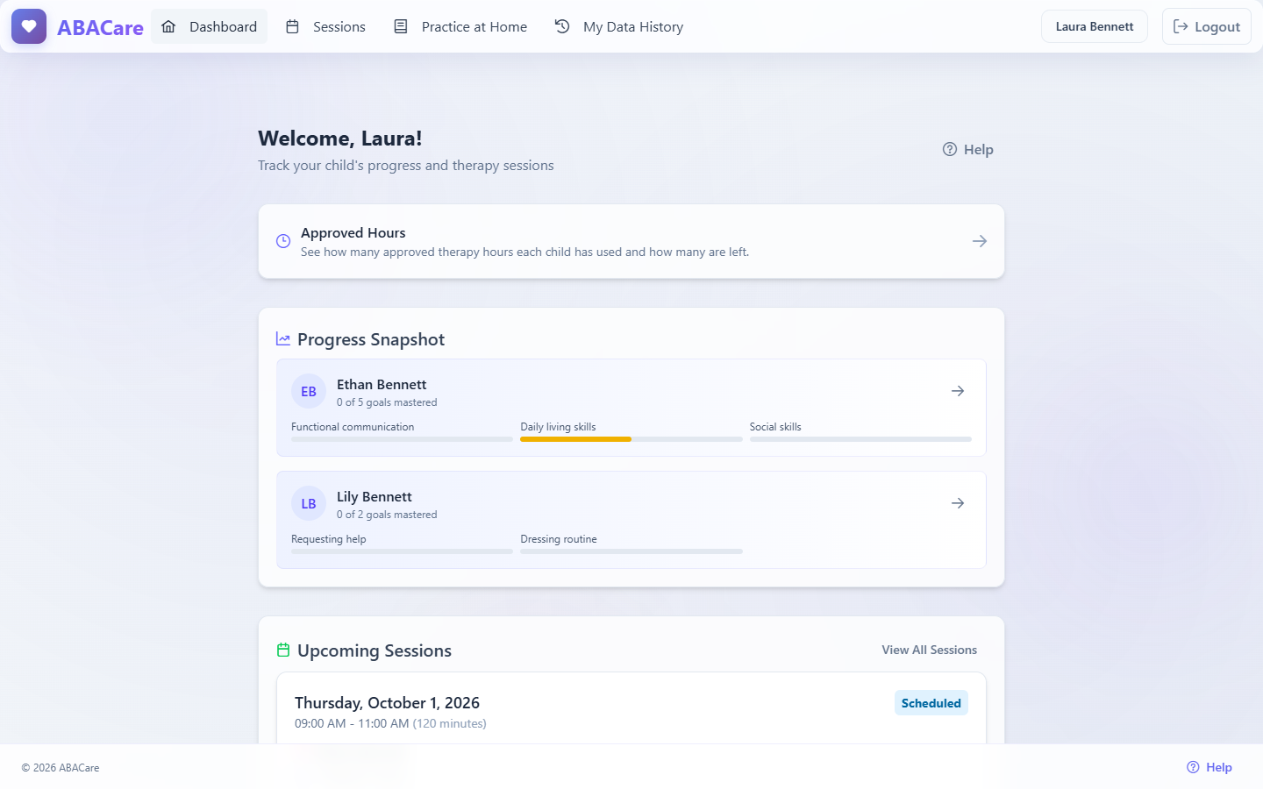Open Lily Bennett's progress details arrow

(x=958, y=503)
